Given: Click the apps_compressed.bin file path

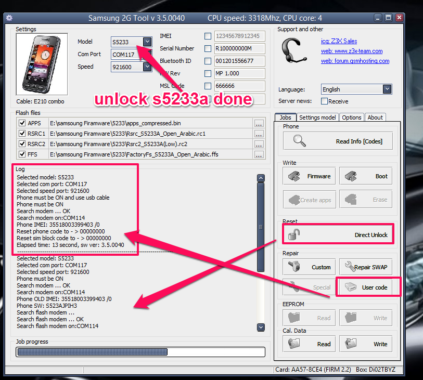Looking at the screenshot, I should point(116,123).
